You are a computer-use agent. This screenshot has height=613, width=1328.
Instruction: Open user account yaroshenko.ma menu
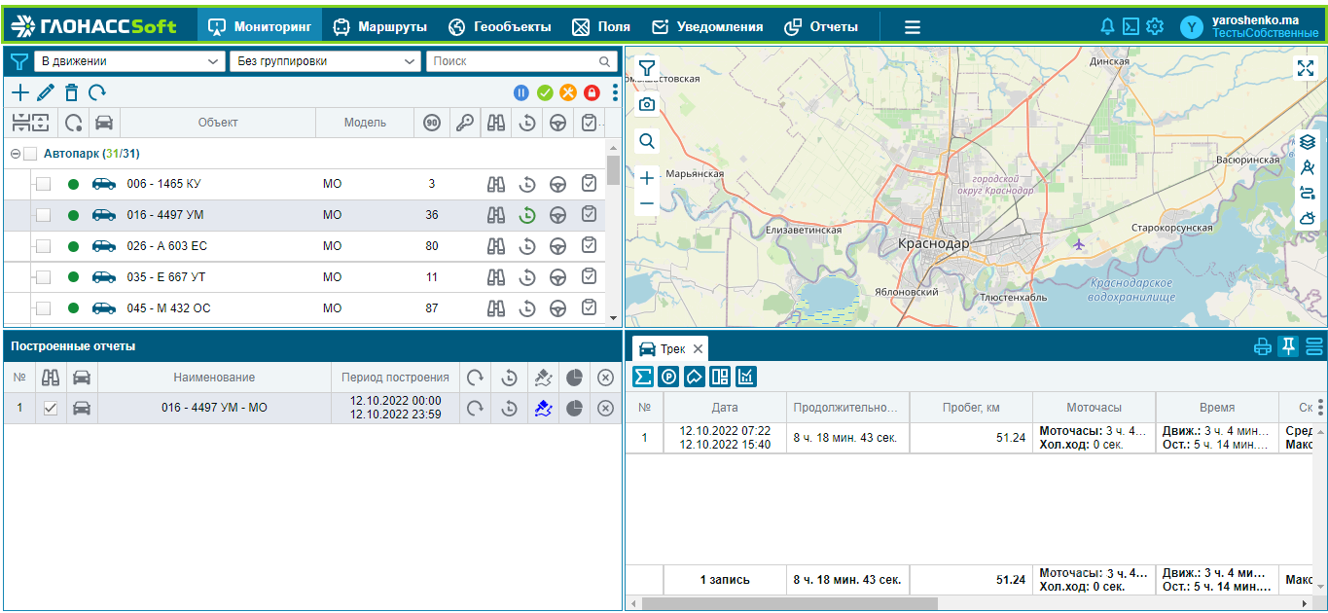[1252, 26]
